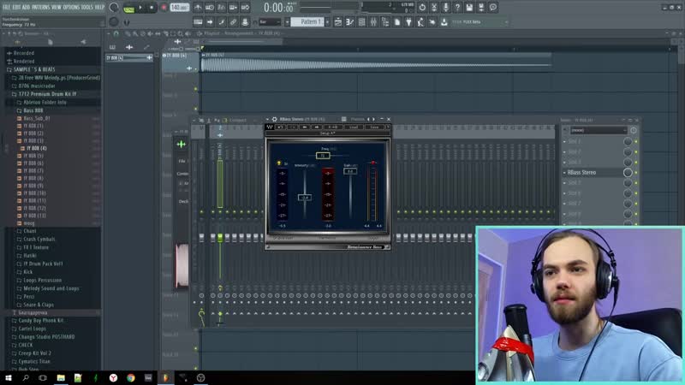Screen dimensions: 685x385
Task: Toggle the RBass Stereo slot enable knob
Action: click(x=628, y=173)
